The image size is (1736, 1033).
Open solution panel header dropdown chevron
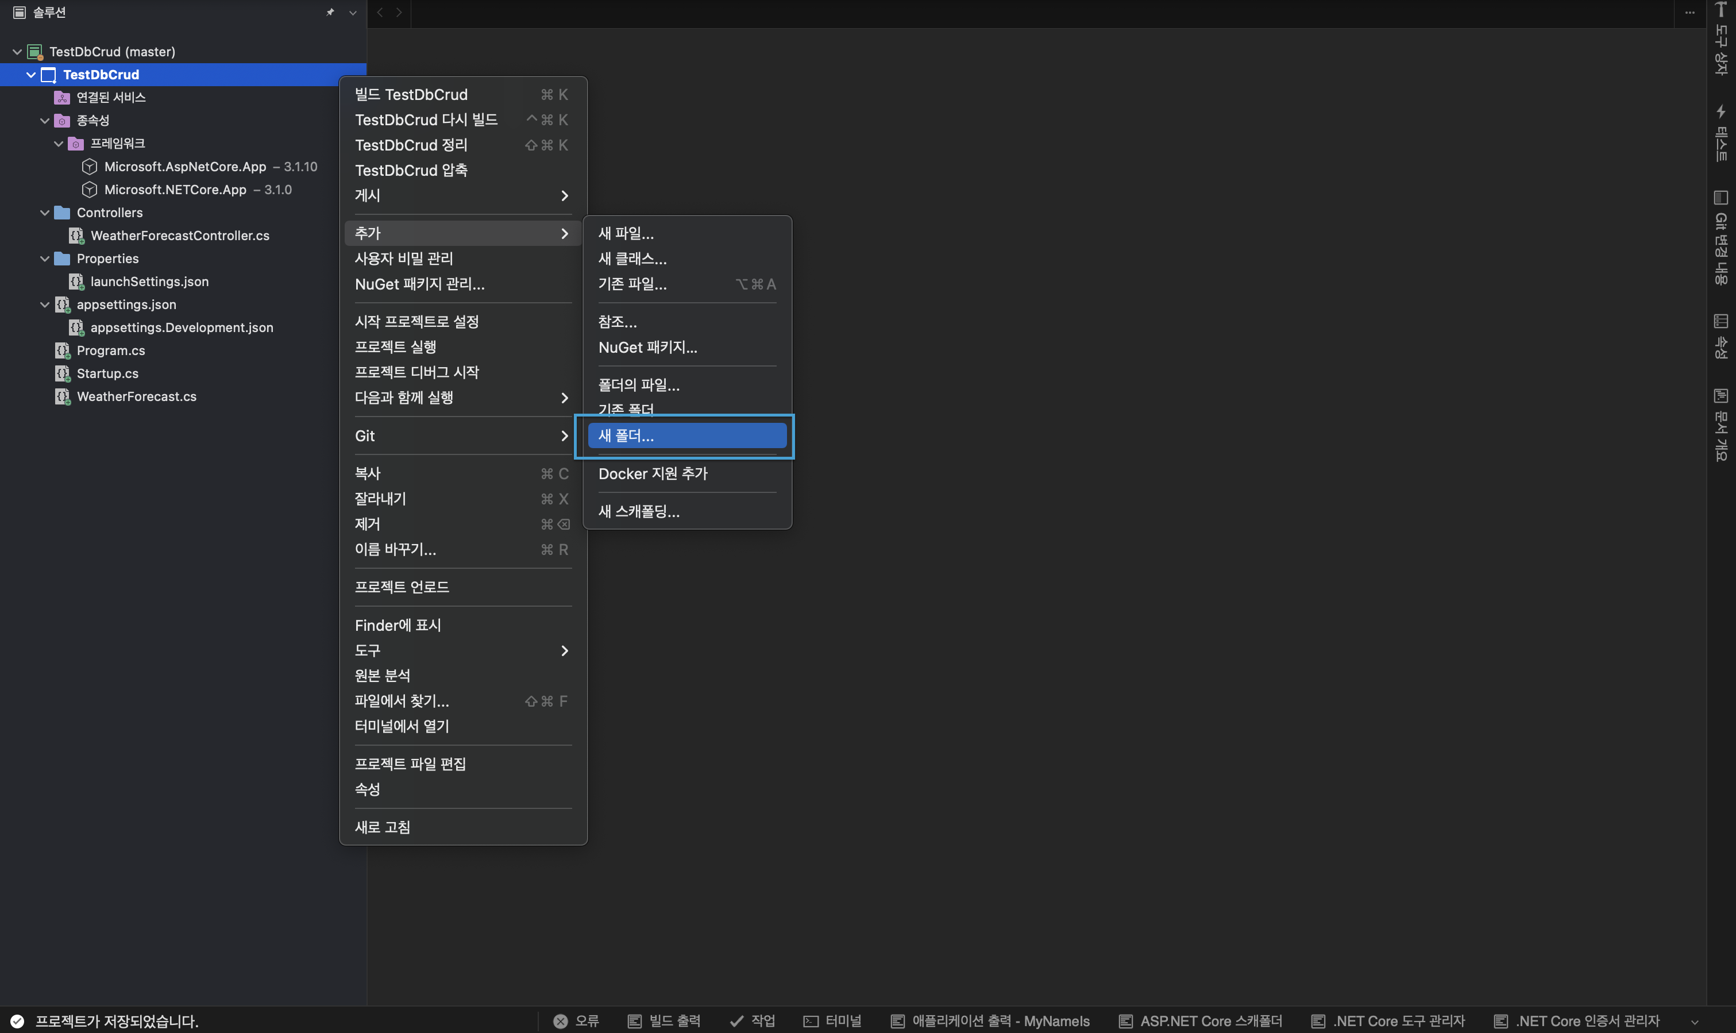[353, 13]
